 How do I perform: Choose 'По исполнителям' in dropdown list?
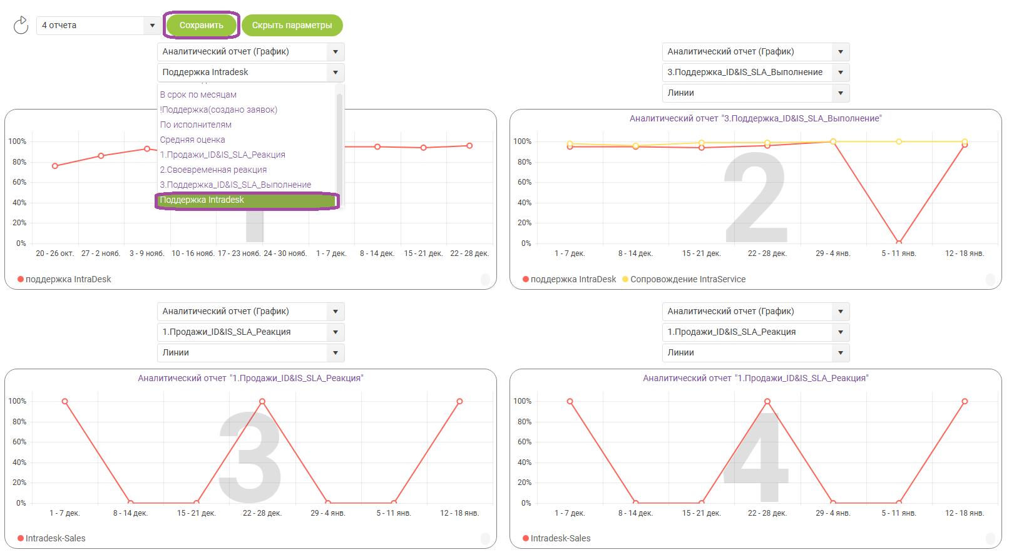[x=195, y=125]
